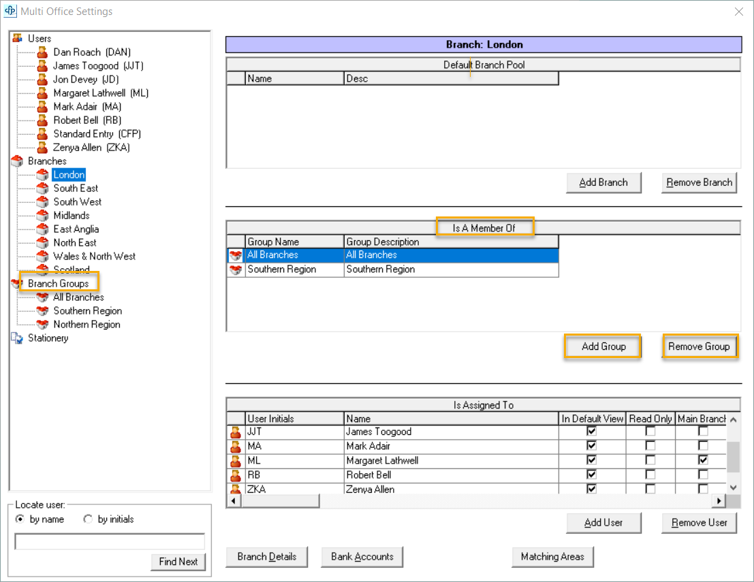Open Branch Details

point(267,557)
